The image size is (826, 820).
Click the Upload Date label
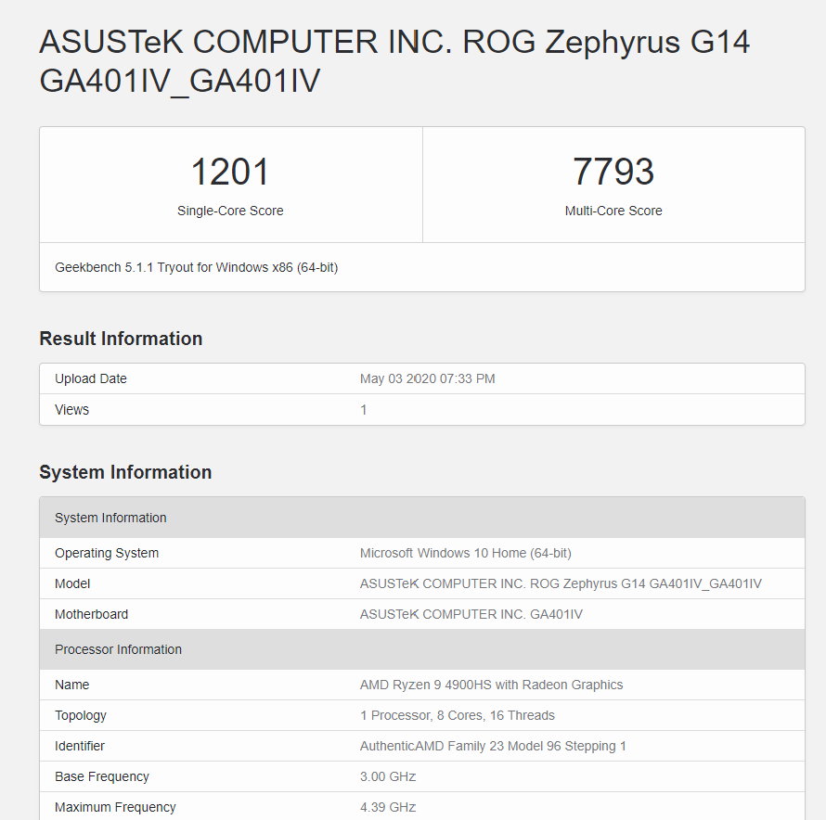[x=91, y=378]
